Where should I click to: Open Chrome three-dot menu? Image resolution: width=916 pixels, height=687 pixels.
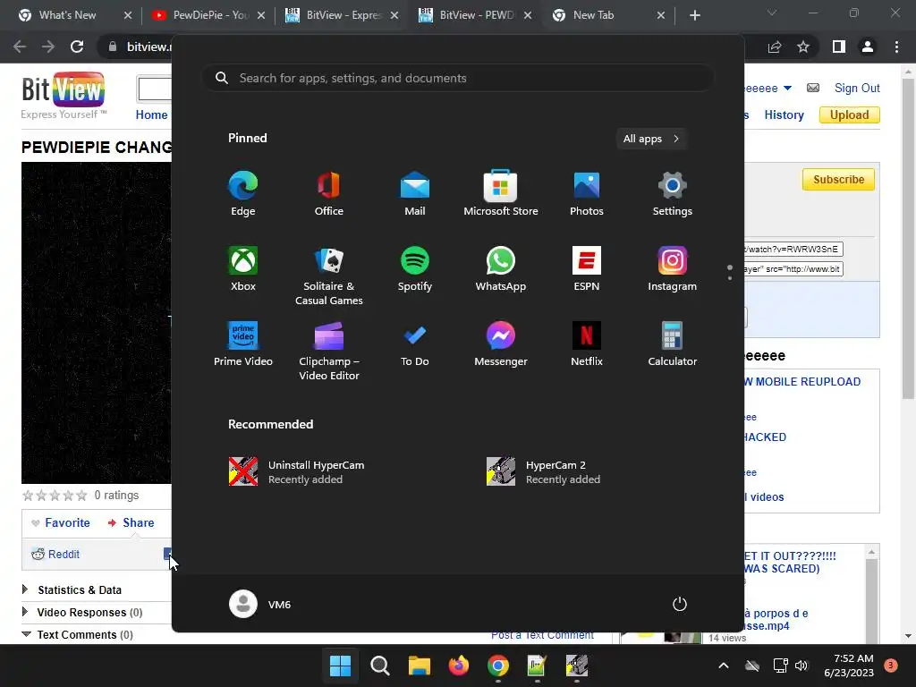[896, 47]
